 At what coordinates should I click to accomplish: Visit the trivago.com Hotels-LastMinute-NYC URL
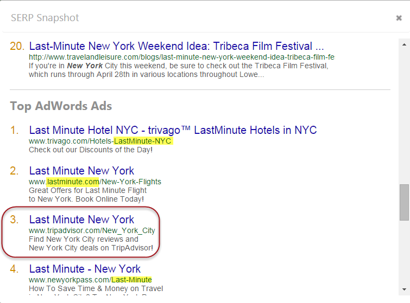(100, 141)
